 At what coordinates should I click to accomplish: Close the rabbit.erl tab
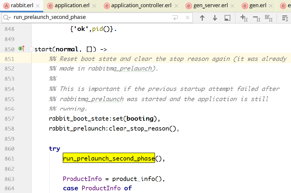(38, 5)
